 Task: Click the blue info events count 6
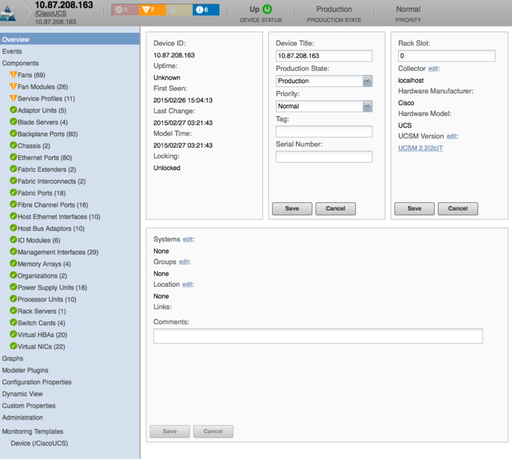(x=205, y=10)
